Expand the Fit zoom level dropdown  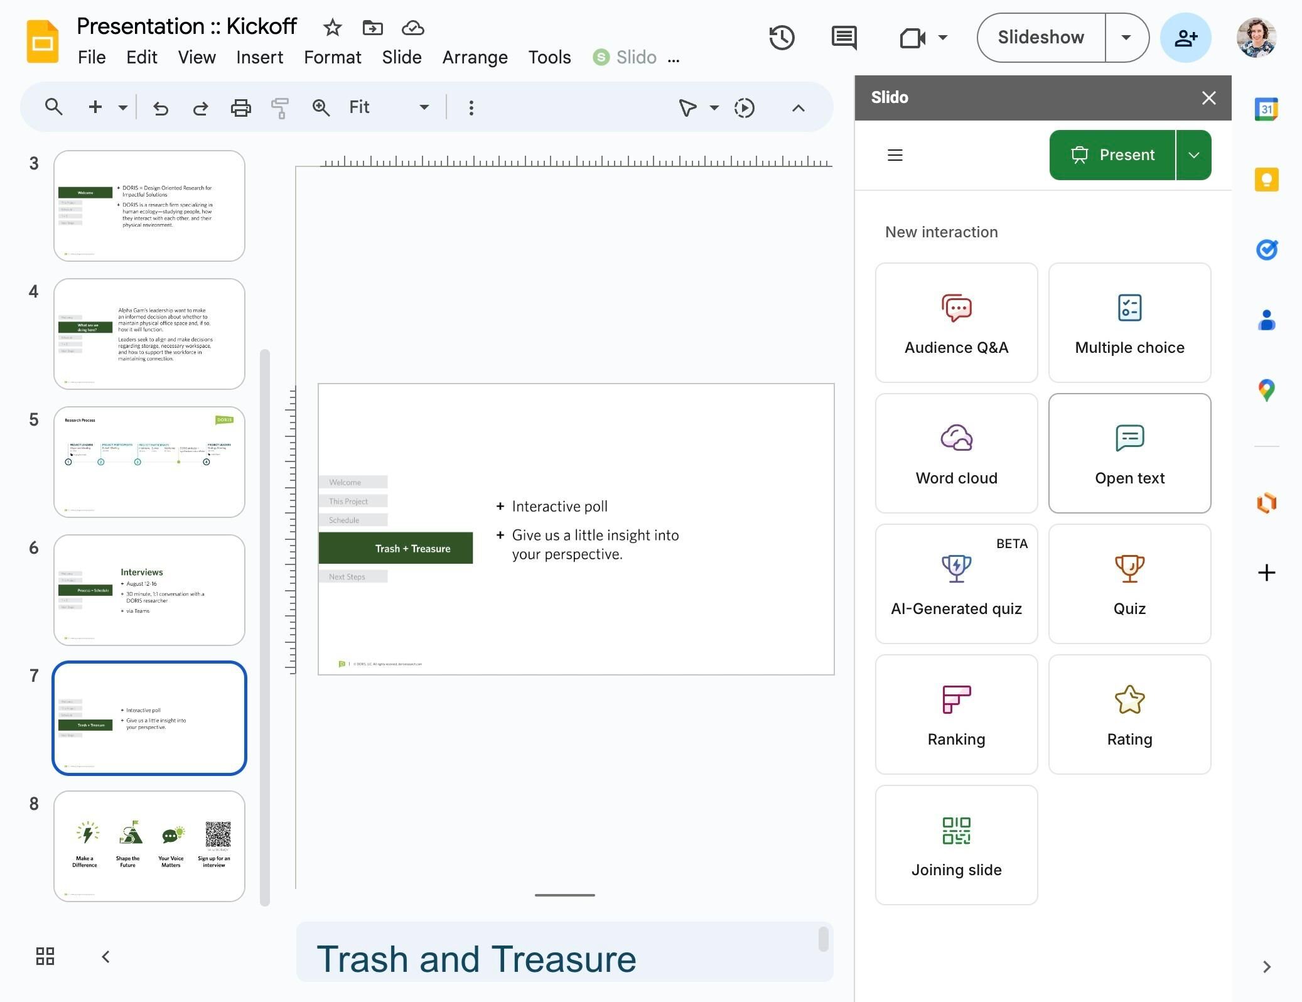point(424,107)
